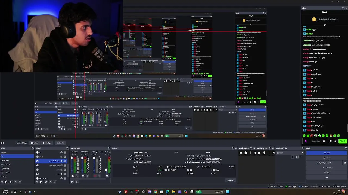Move the selected source up

(x=51, y=182)
